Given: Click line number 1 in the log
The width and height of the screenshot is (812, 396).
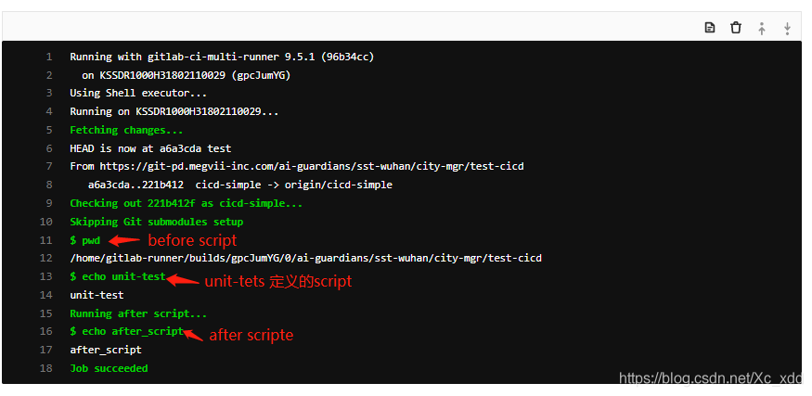Looking at the screenshot, I should point(49,57).
